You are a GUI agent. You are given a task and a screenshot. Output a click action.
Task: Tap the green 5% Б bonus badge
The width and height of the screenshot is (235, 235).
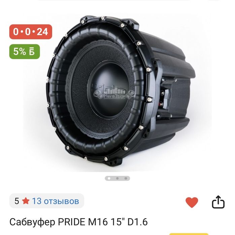25,51
